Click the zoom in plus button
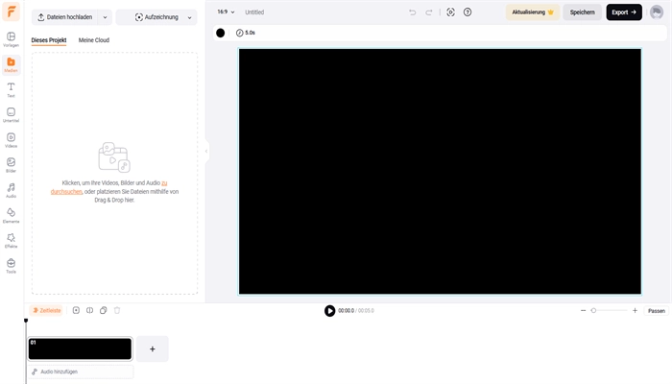672x384 pixels. pyautogui.click(x=635, y=310)
